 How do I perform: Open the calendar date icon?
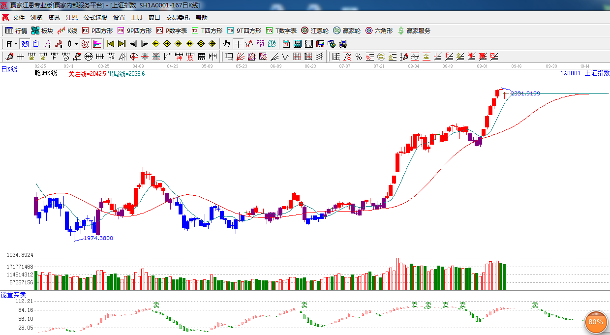(x=286, y=44)
